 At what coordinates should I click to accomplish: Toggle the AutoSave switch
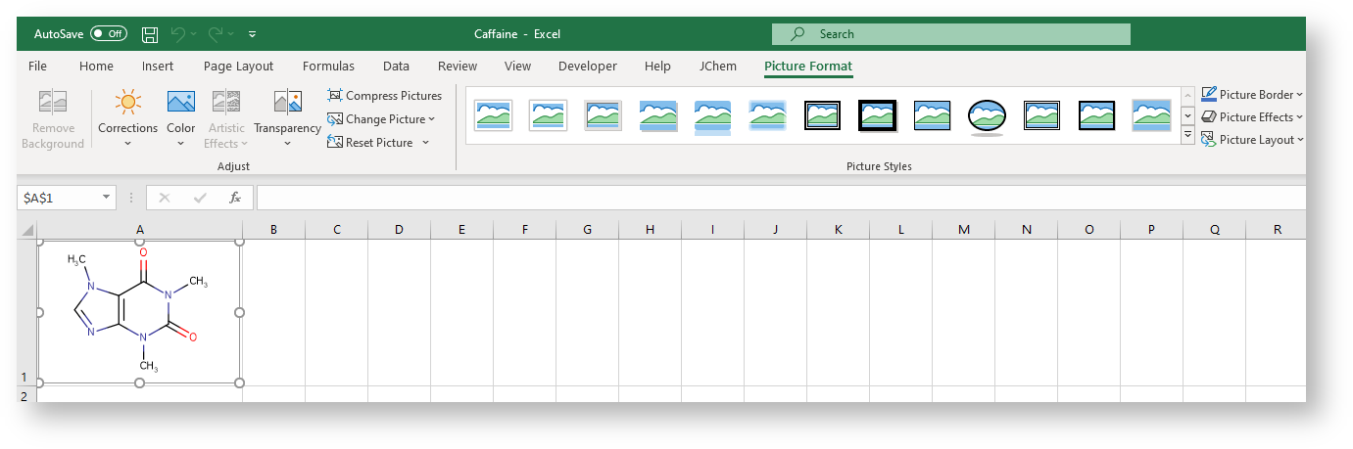108,34
